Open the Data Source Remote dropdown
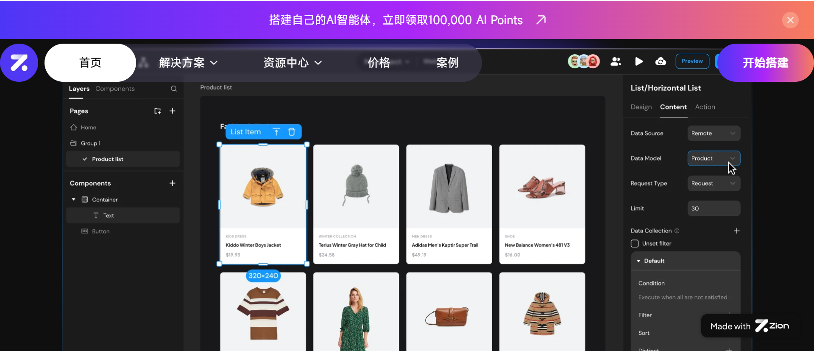 [714, 133]
